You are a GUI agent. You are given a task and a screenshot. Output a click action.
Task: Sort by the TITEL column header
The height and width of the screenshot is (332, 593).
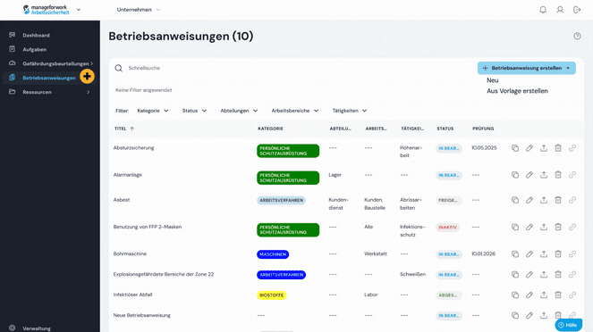[x=124, y=129]
